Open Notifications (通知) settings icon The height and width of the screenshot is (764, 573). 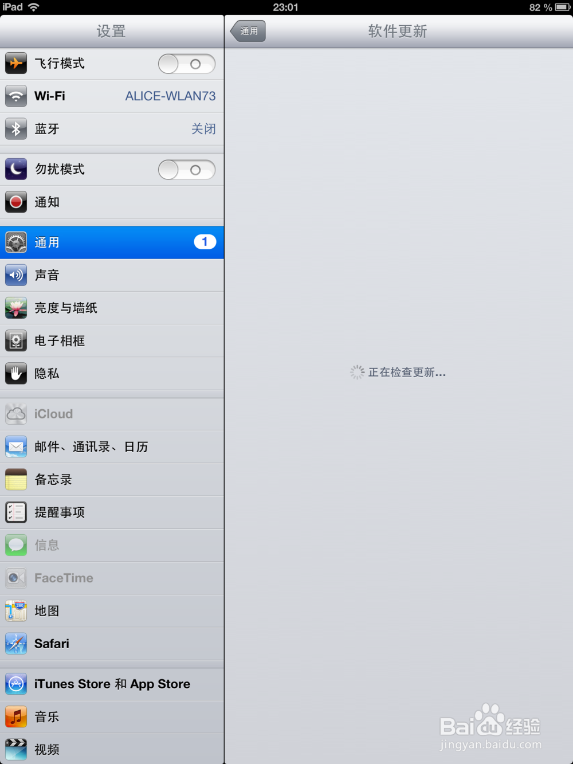pos(15,202)
